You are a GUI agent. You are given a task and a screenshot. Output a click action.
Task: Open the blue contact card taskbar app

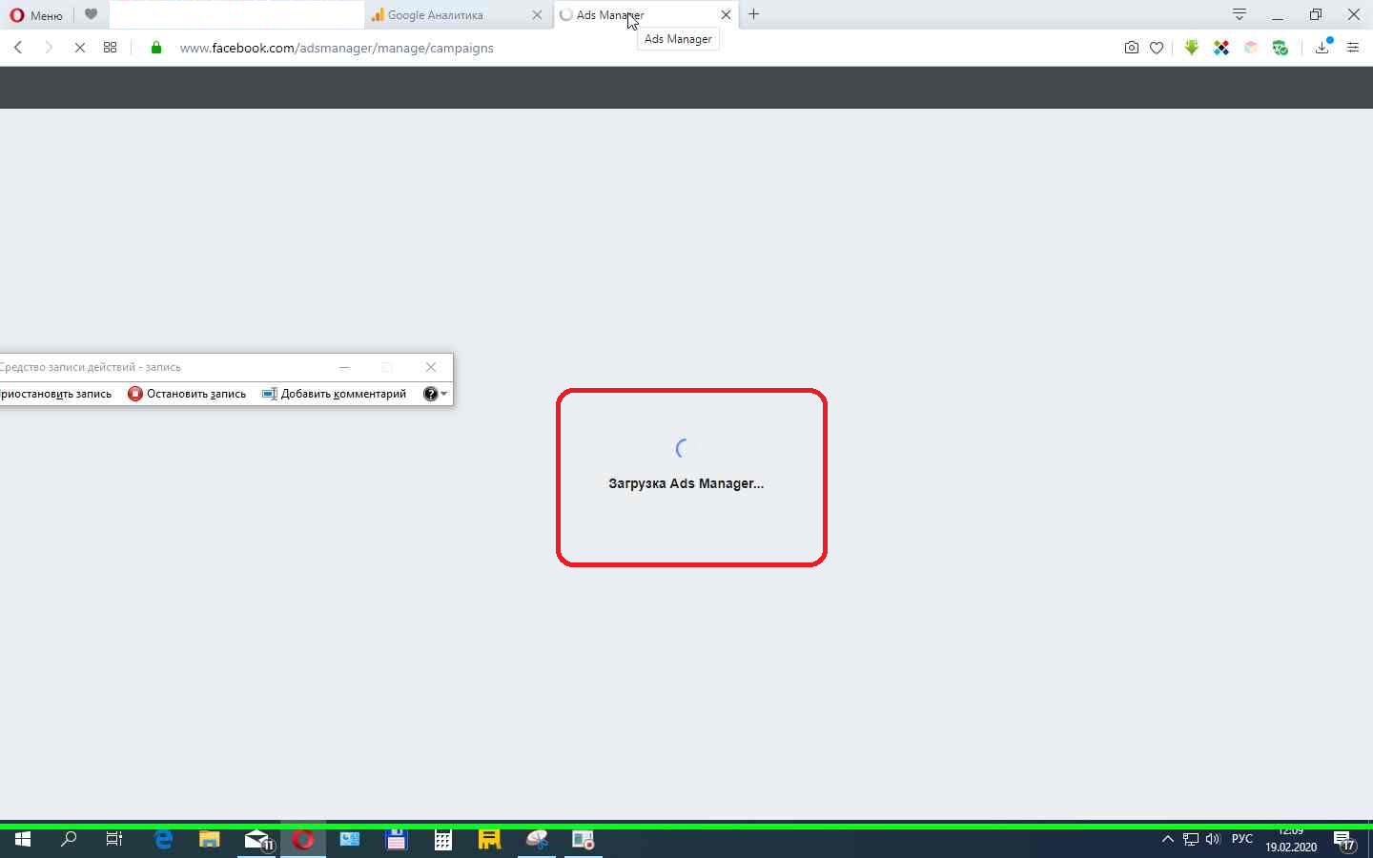pyautogui.click(x=350, y=840)
